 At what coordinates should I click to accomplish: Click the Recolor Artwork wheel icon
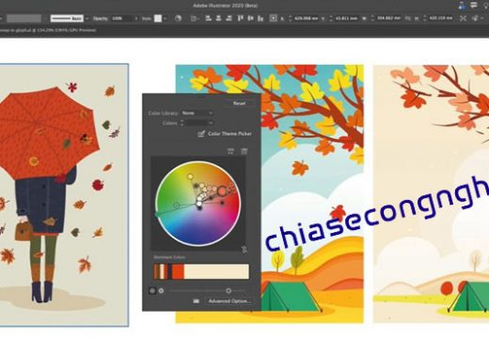click(178, 19)
